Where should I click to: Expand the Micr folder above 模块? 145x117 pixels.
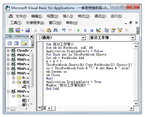pos(13,78)
